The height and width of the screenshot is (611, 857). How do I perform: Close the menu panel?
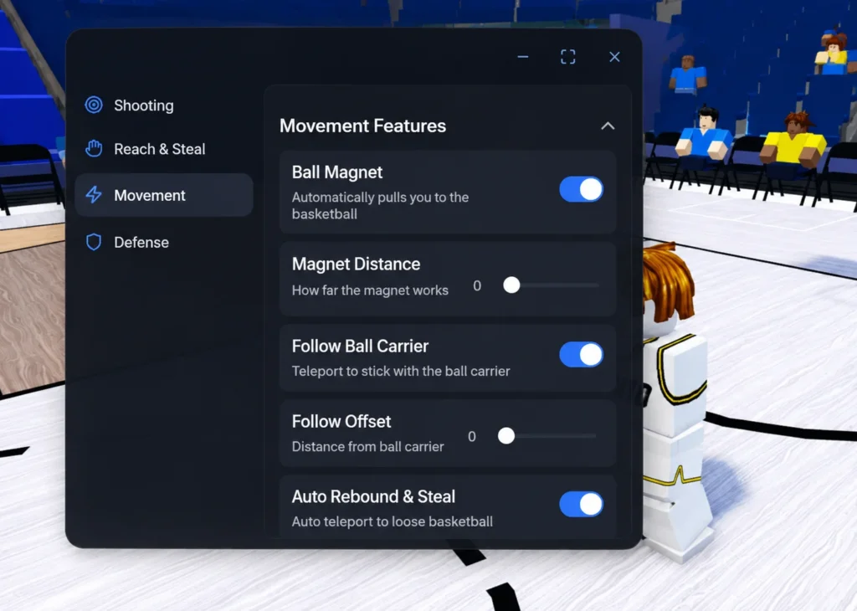(614, 57)
